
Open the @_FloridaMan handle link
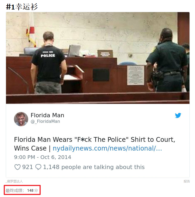pos(45,121)
